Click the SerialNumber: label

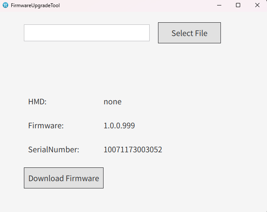coord(54,149)
